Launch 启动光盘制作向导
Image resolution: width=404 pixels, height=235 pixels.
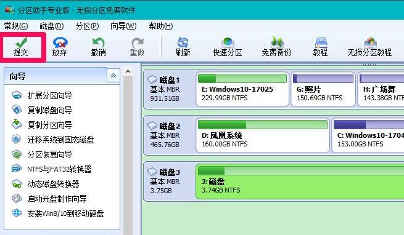pos(57,199)
